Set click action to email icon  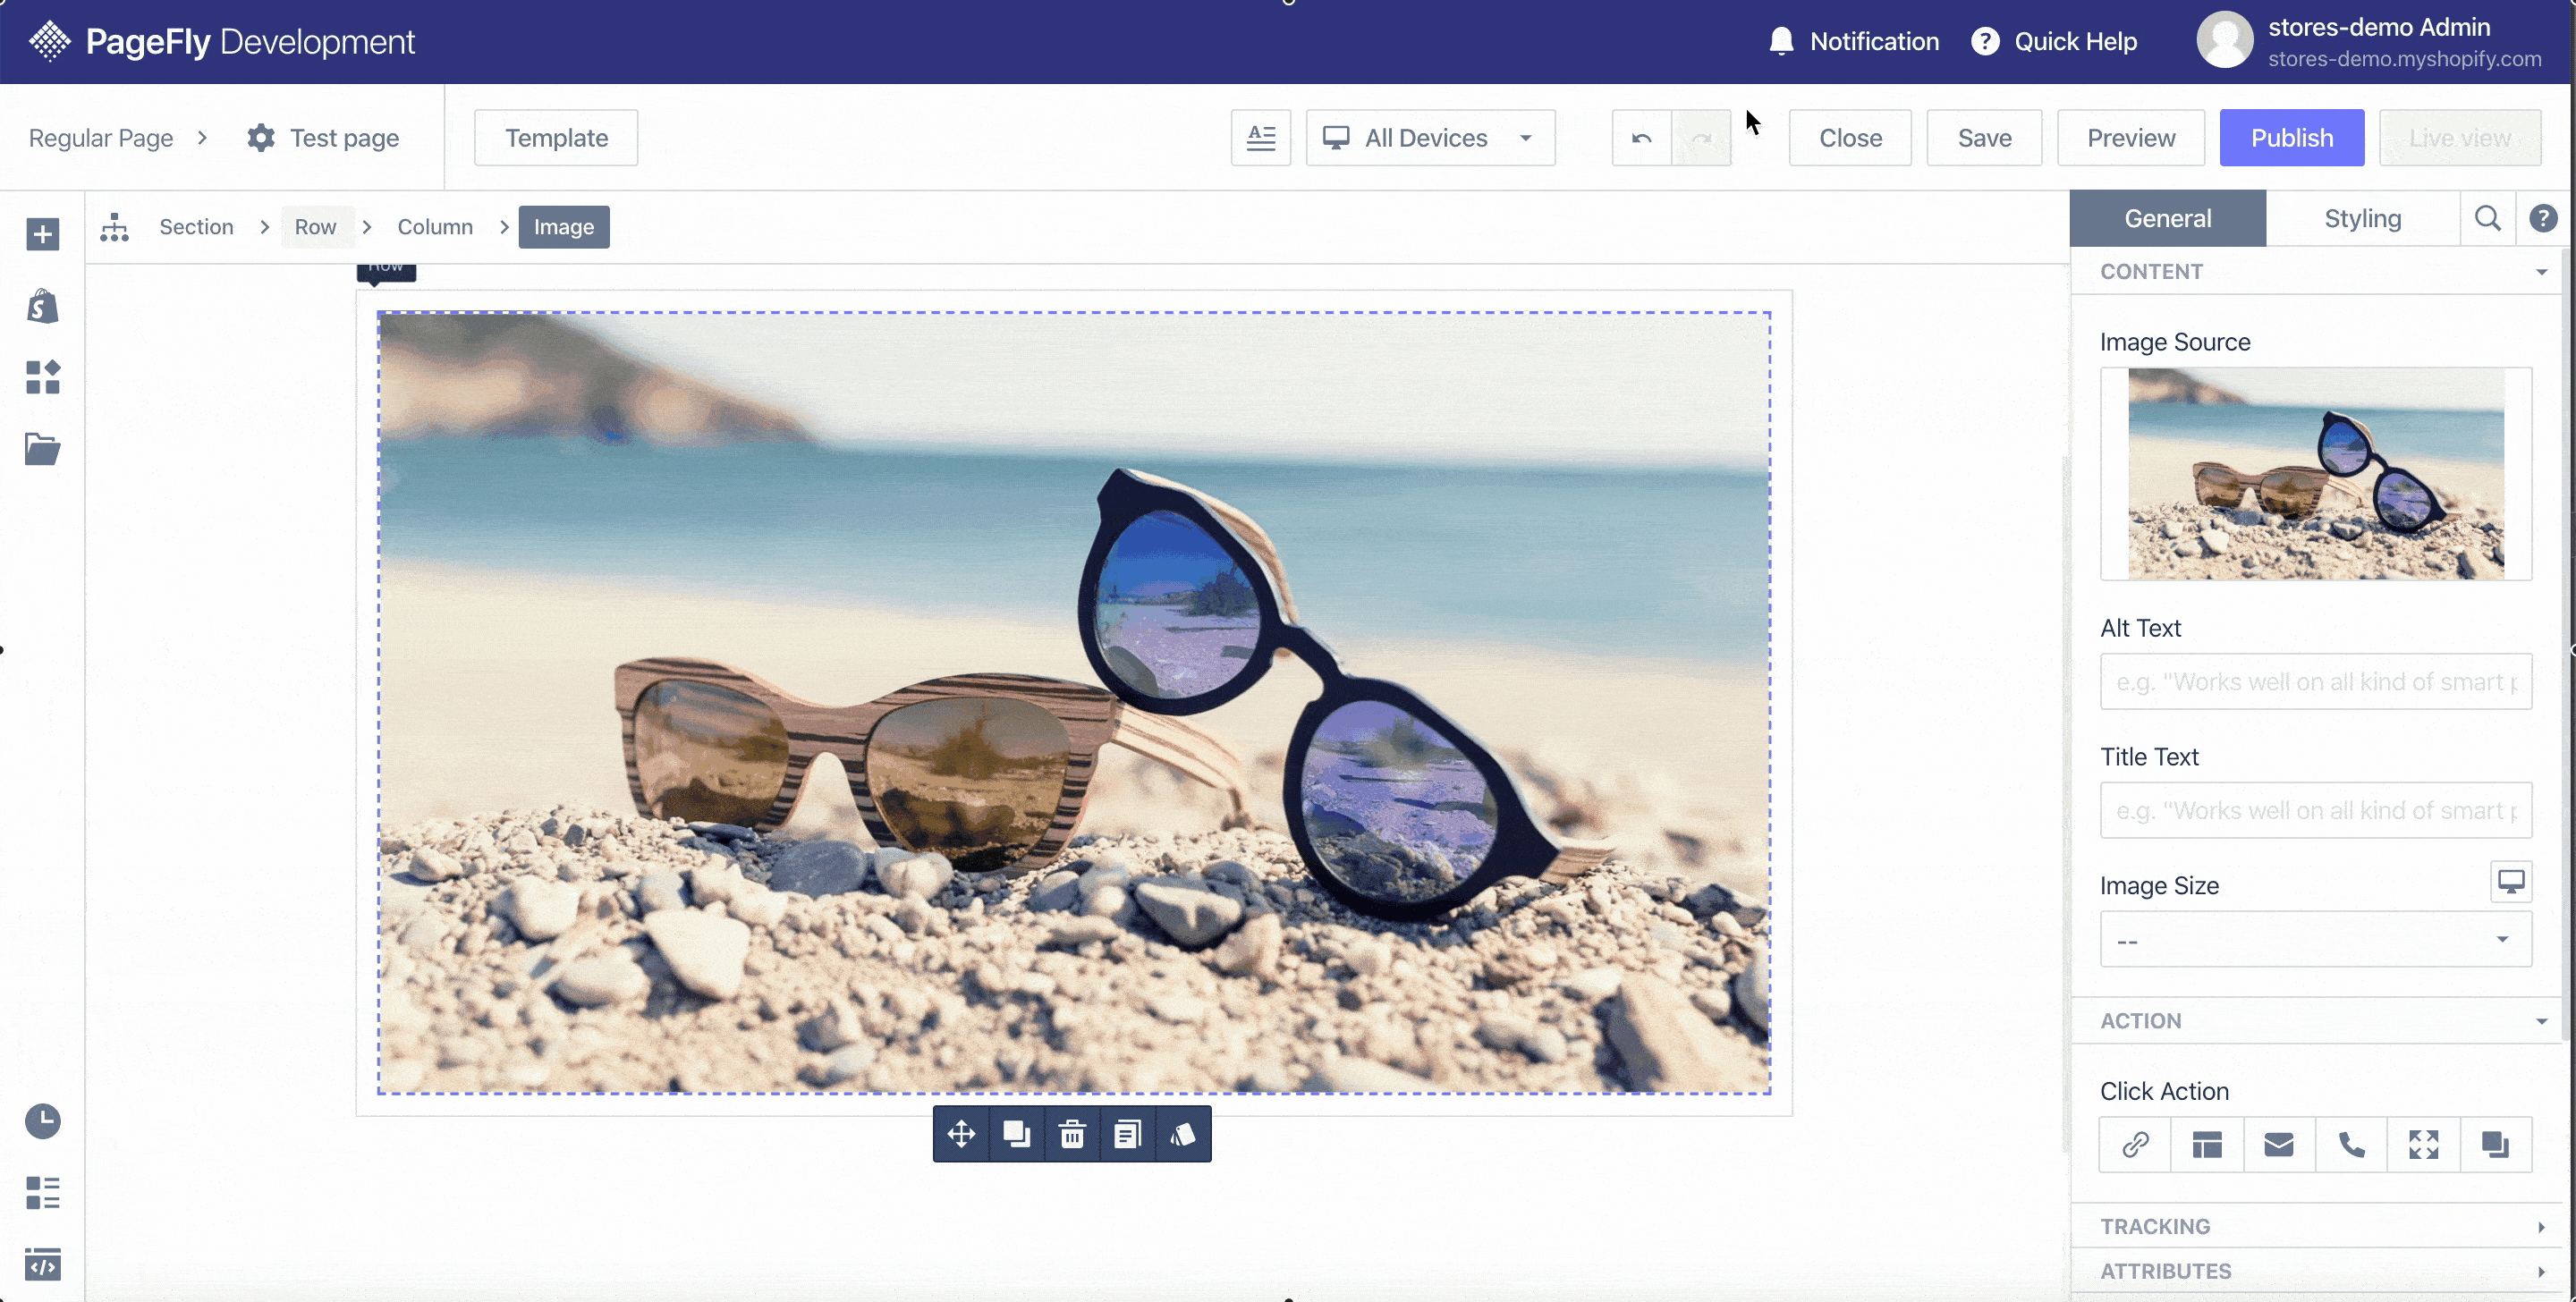click(2279, 1144)
